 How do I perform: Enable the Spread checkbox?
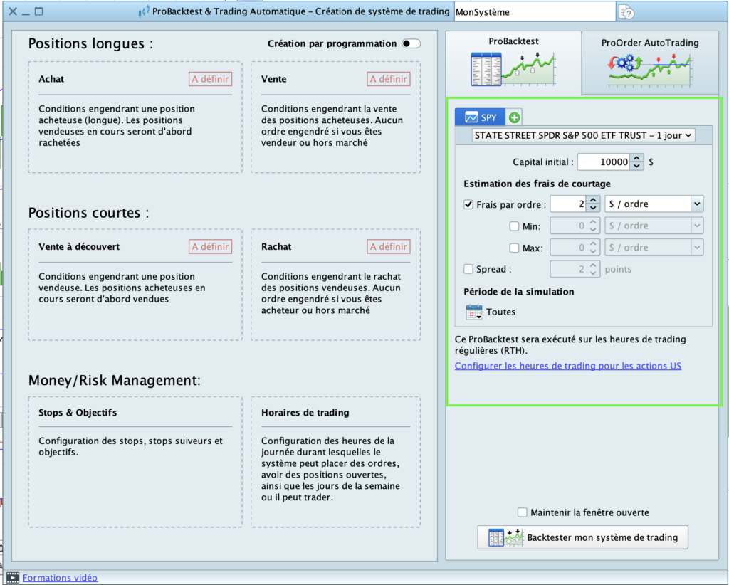(x=468, y=269)
